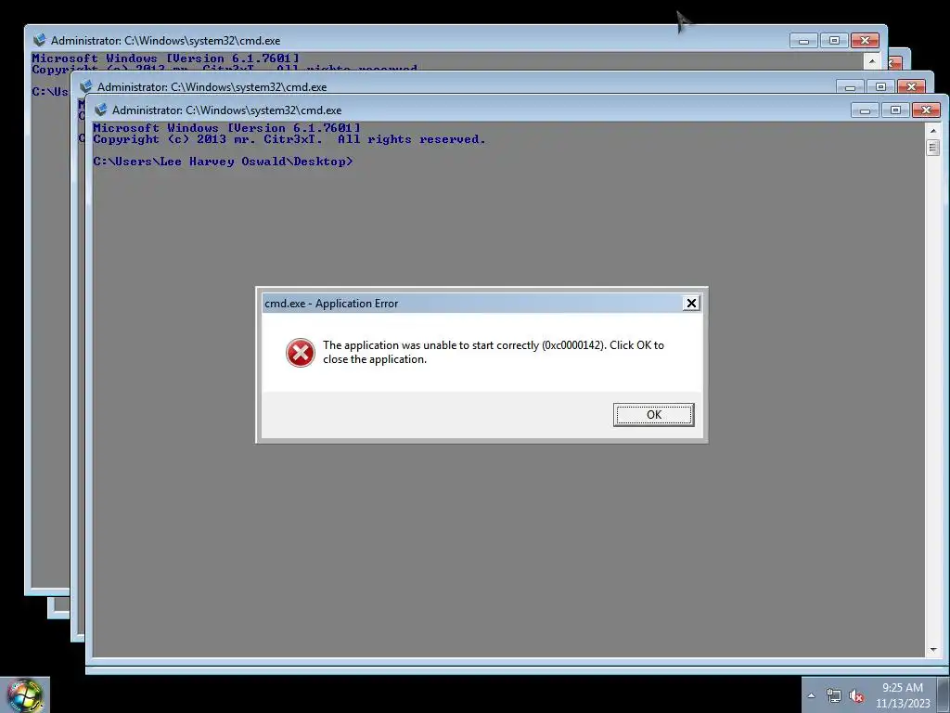Viewport: 950px width, 713px height.
Task: Click front cmd scrollbar down arrow
Action: tap(933, 649)
